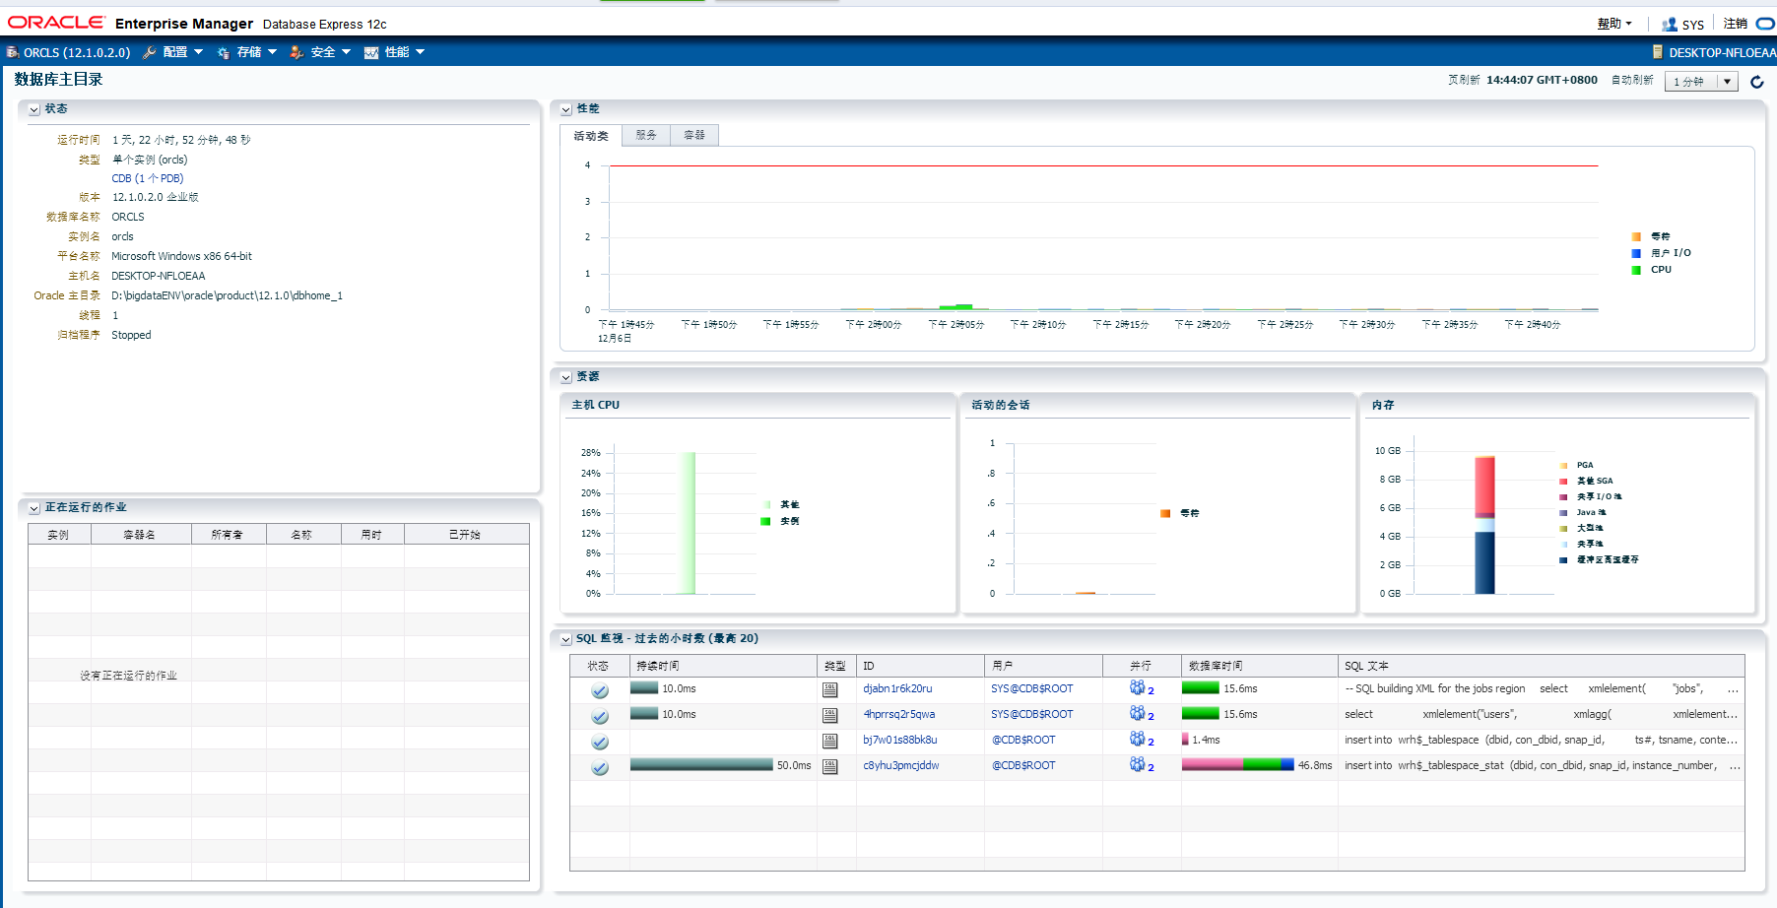Open the auto-refresh interval dropdown
Image resolution: width=1777 pixels, height=908 pixels.
1727,82
